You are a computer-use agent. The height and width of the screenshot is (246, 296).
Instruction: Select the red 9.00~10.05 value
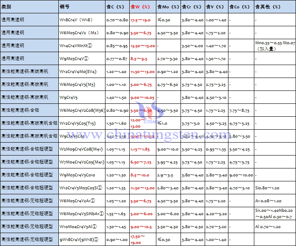click(142, 98)
